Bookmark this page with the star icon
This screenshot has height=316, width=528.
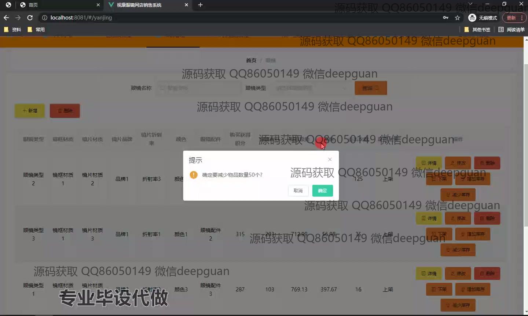click(x=457, y=18)
